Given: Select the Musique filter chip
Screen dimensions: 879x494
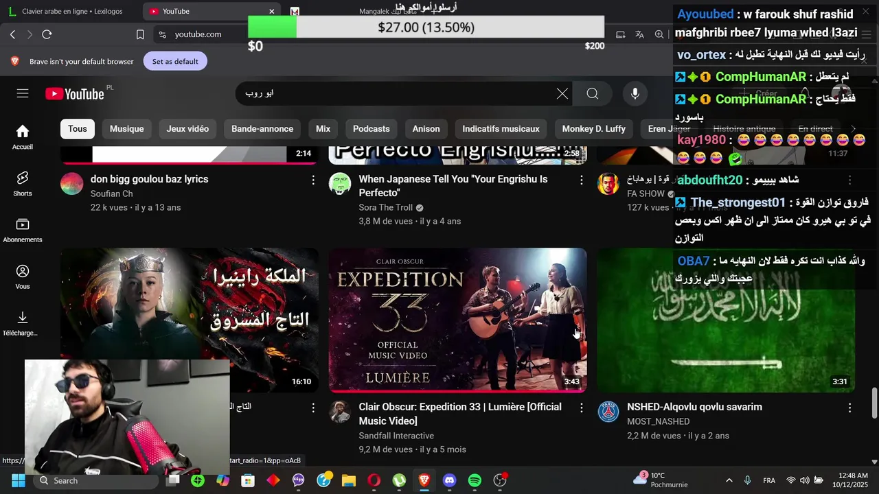Looking at the screenshot, I should coord(127,129).
